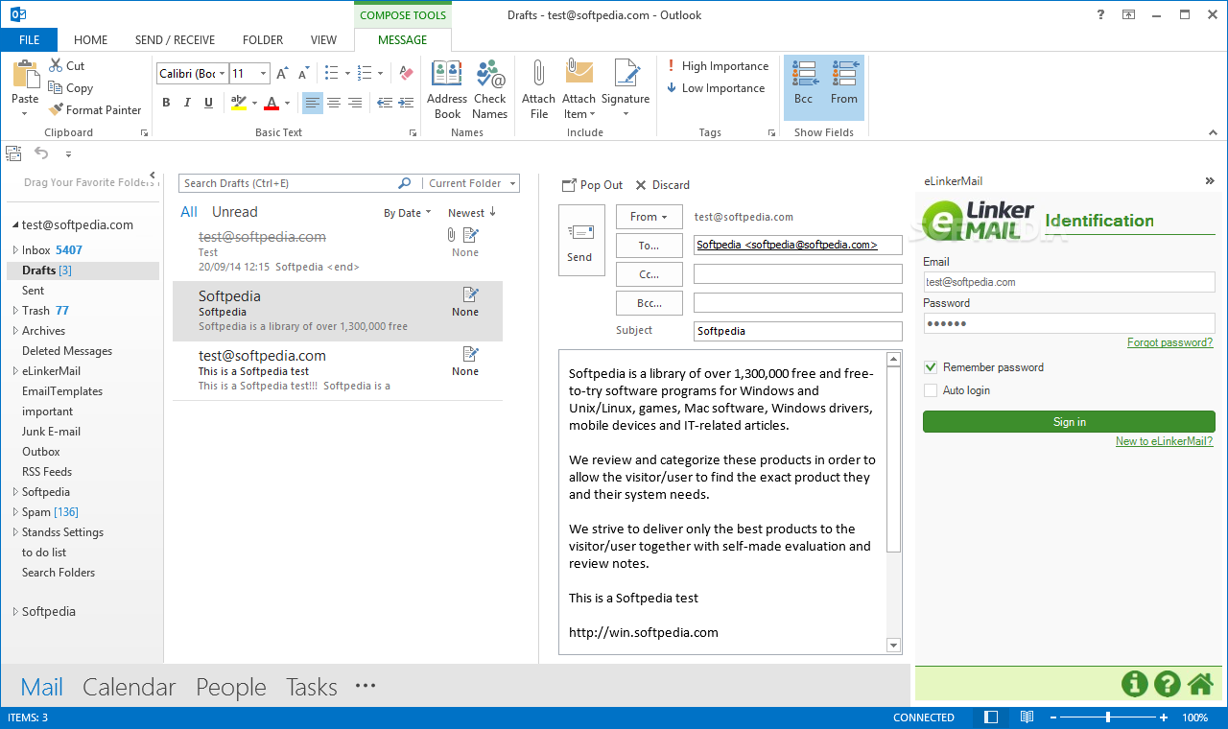1228x729 pixels.
Task: Center-align the message text
Action: (x=334, y=103)
